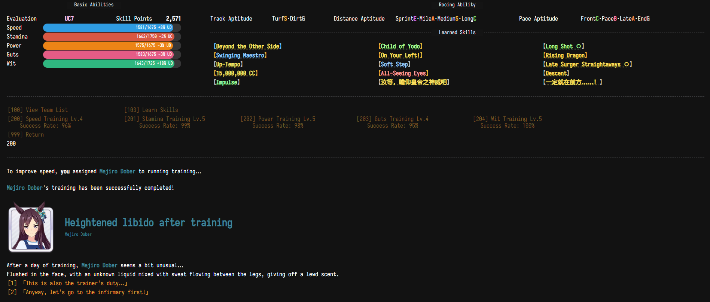Click the Pace Aptitude label
The width and height of the screenshot is (710, 302).
(x=539, y=19)
